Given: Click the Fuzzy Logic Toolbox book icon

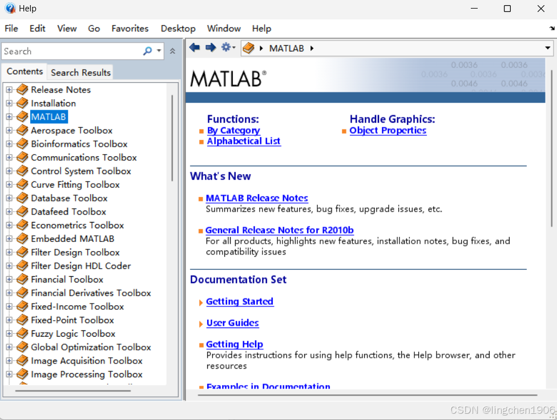Looking at the screenshot, I should tap(22, 333).
